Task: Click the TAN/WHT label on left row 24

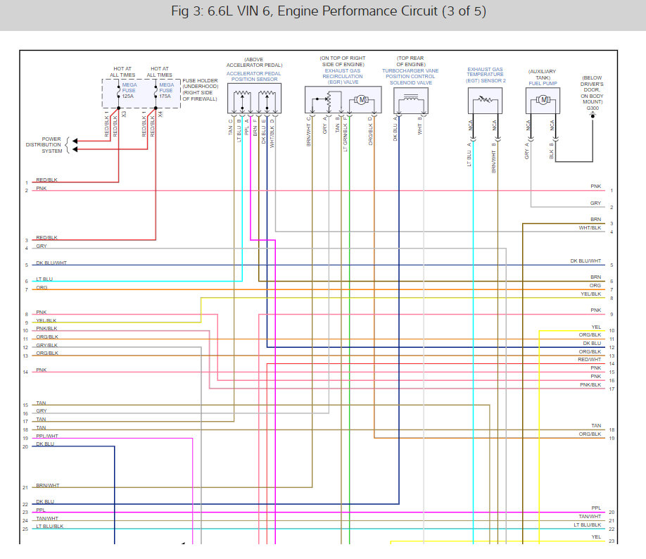Action: click(x=47, y=518)
